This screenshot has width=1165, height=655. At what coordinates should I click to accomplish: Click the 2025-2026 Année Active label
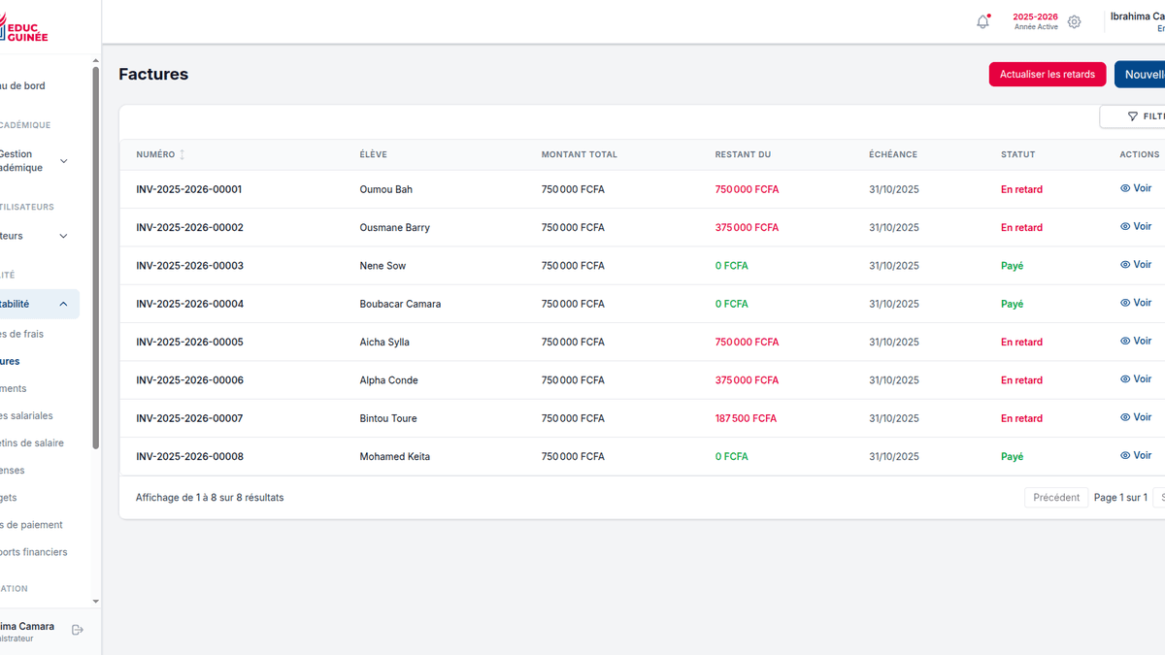(x=1035, y=21)
